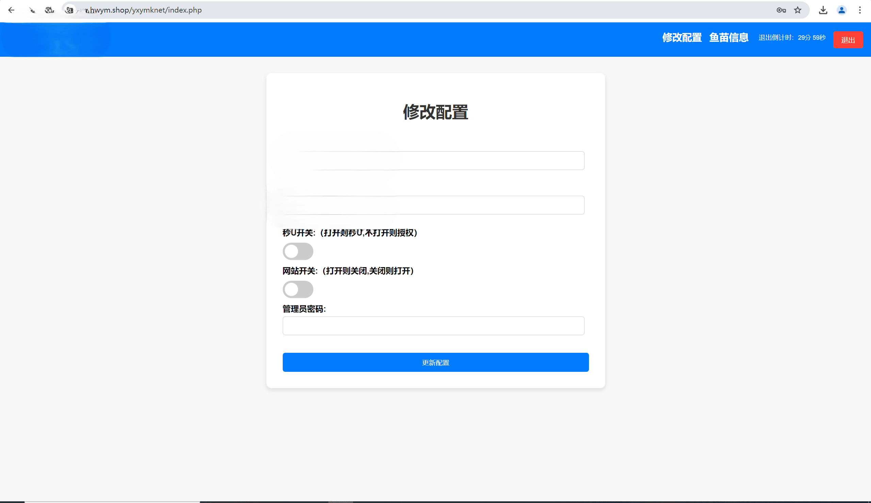Click the 退出倒计时 countdown text

point(792,38)
